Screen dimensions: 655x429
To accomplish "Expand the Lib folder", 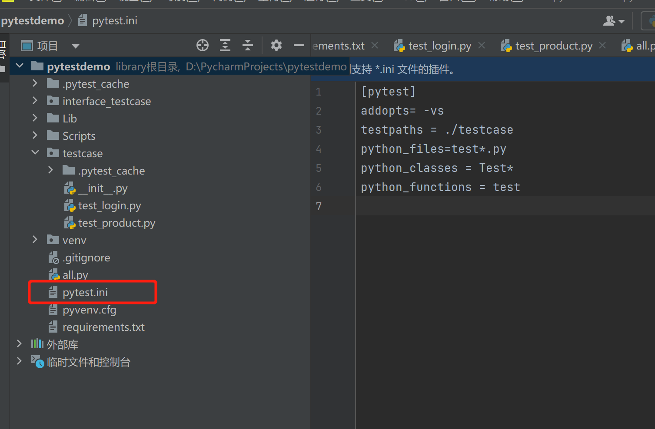I will (35, 118).
